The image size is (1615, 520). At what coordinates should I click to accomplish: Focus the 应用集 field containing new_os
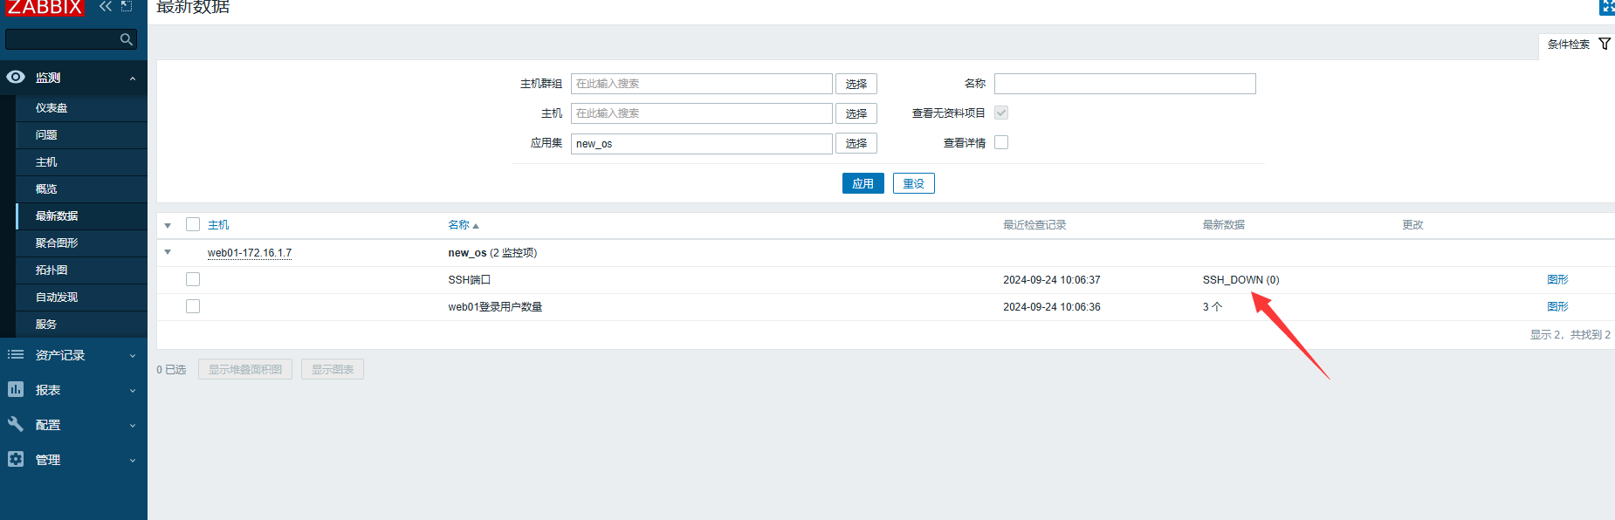pos(702,143)
